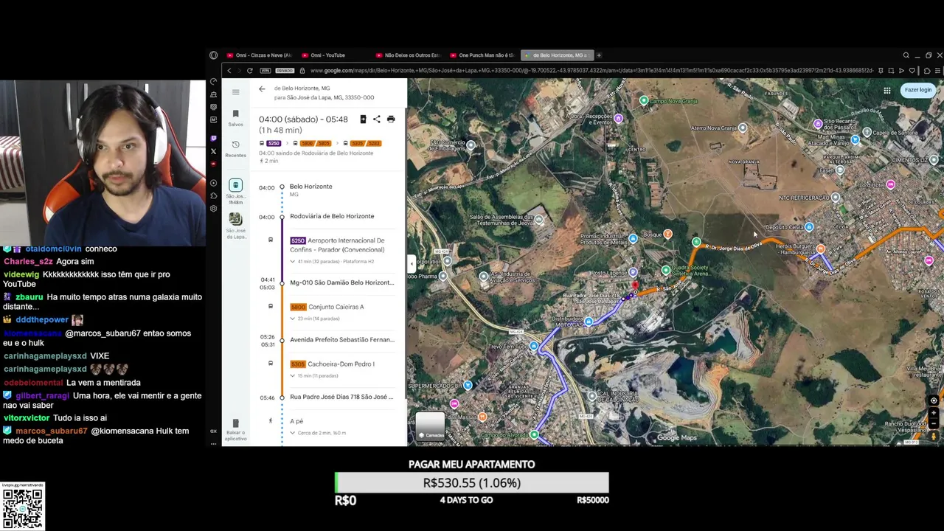Open Camadas layers thumbnail

[x=430, y=426]
